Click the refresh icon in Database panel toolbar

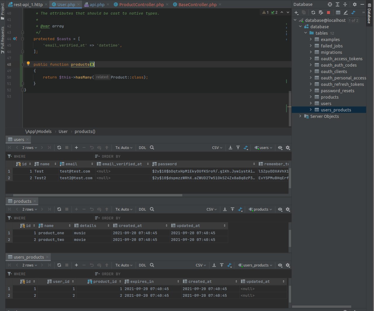(313, 13)
